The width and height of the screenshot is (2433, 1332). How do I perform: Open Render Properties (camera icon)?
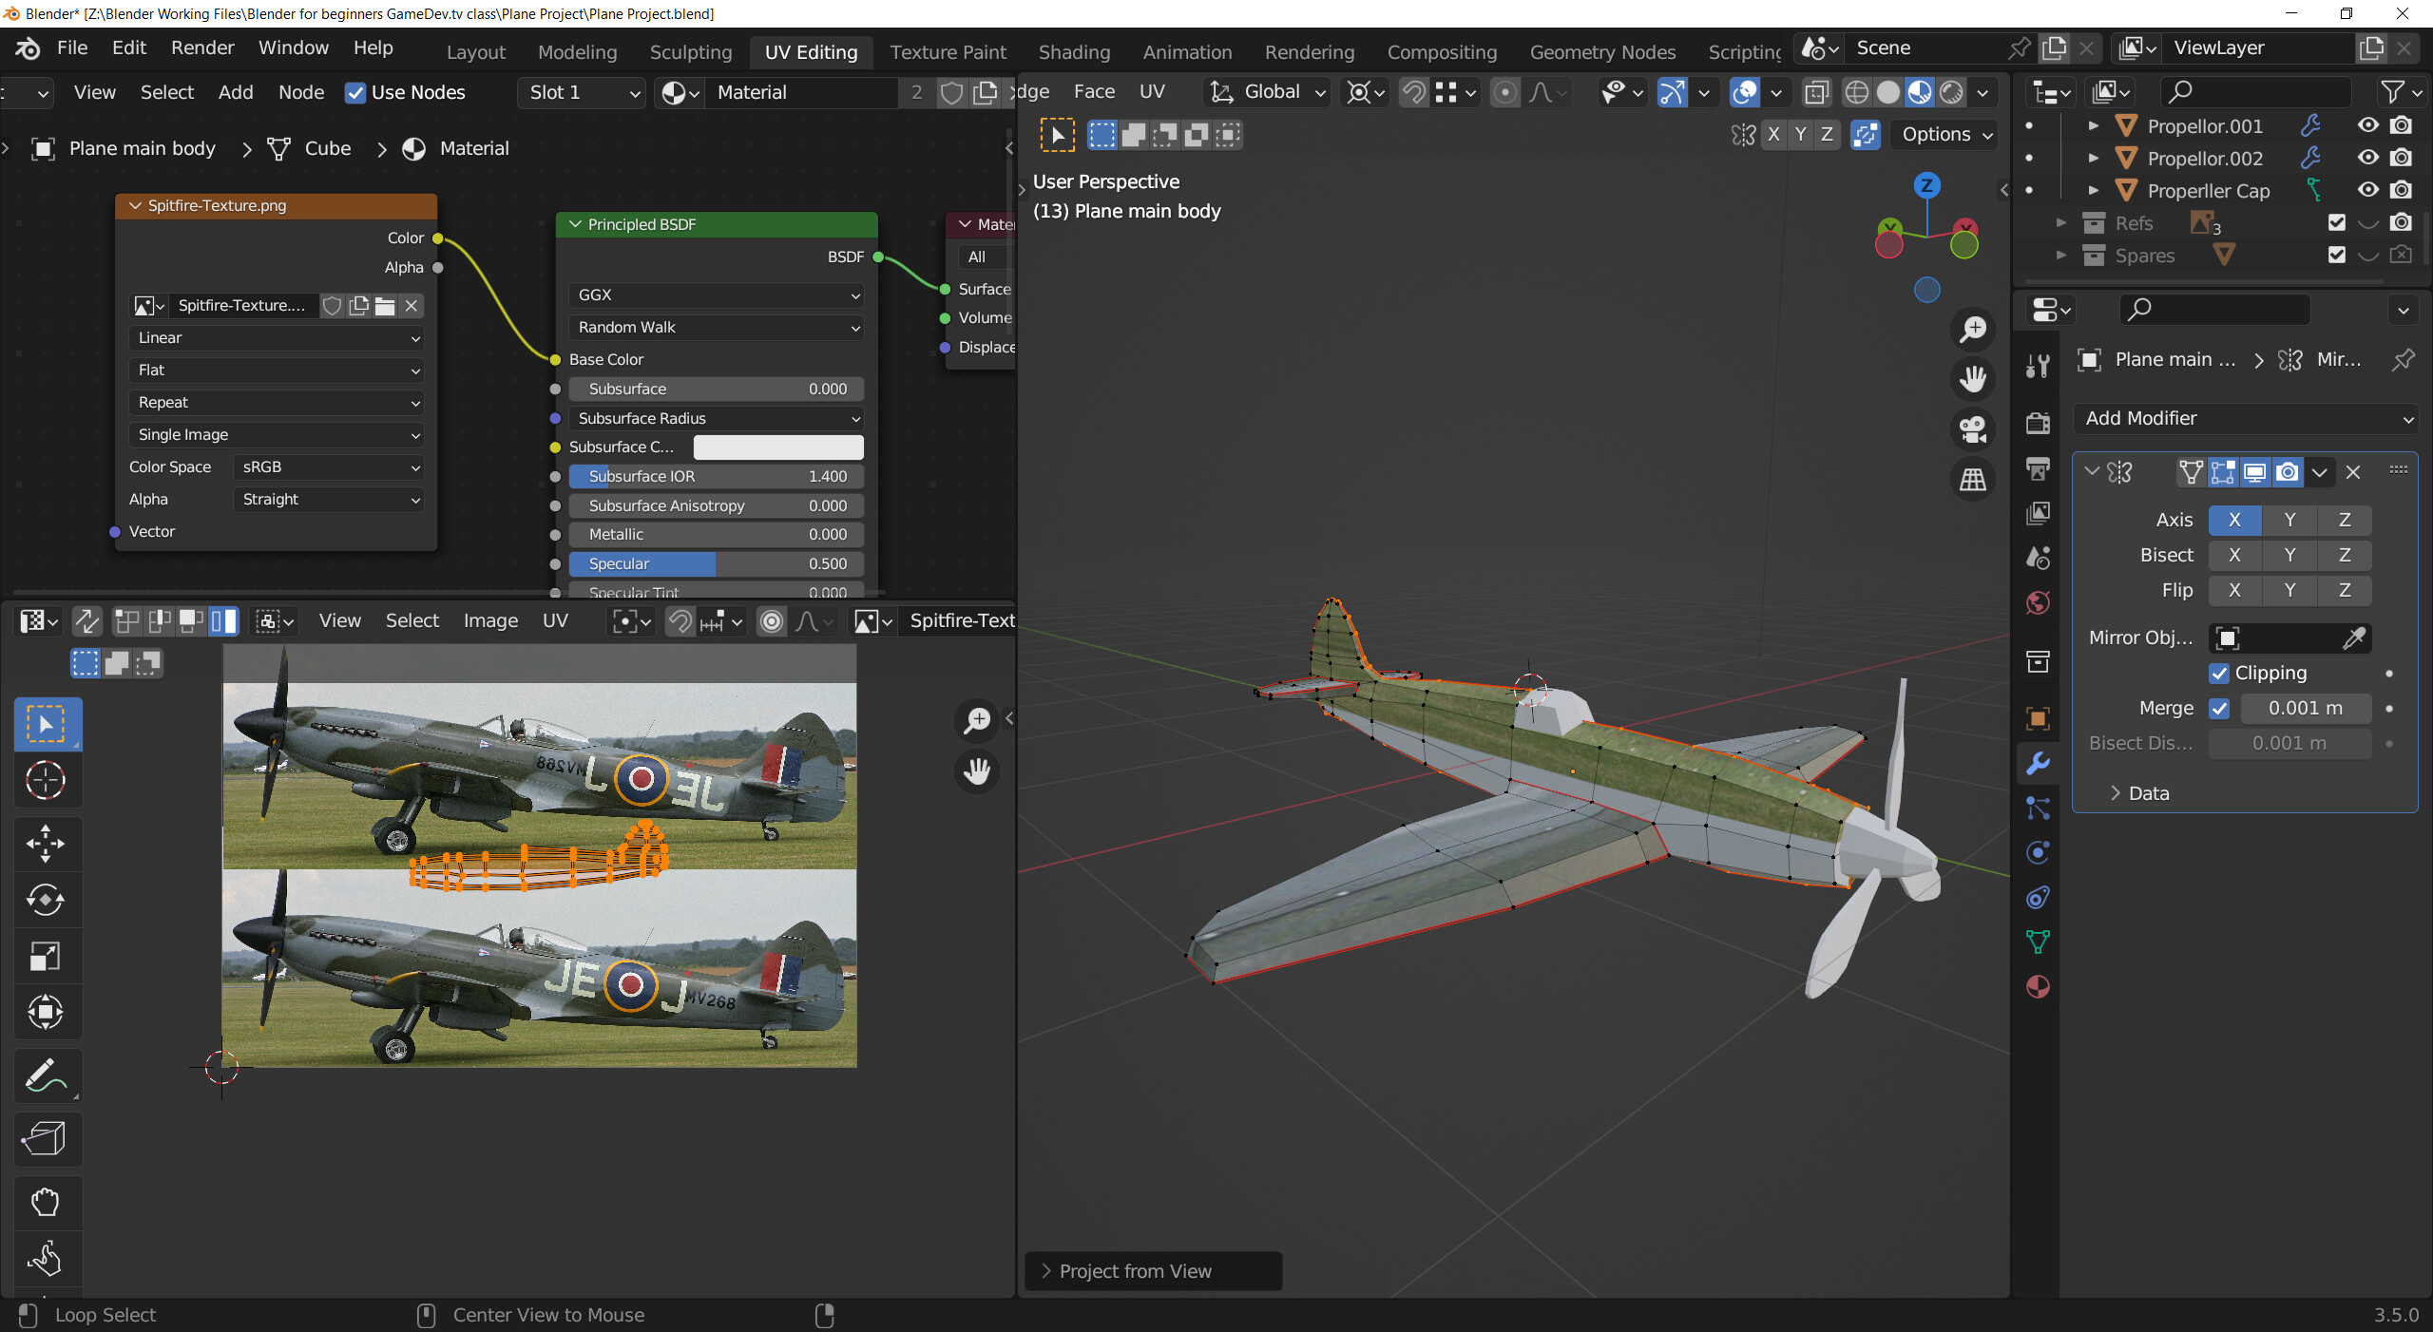click(x=2038, y=425)
